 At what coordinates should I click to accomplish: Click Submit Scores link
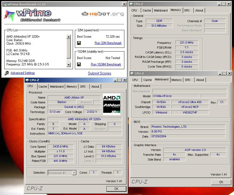click(99, 73)
